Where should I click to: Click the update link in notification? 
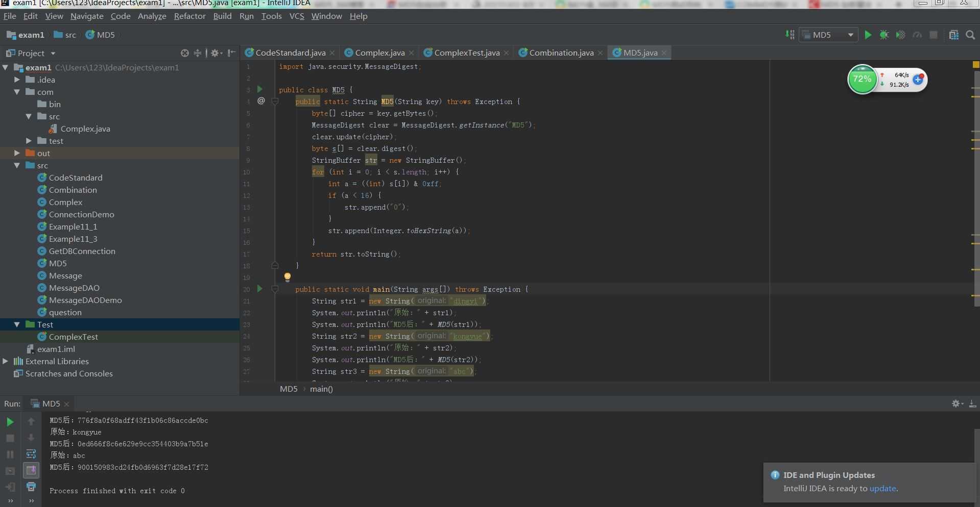882,488
